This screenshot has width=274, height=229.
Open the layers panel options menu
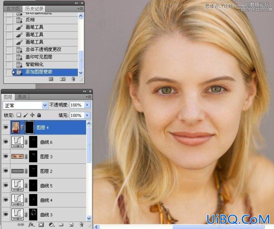click(89, 97)
